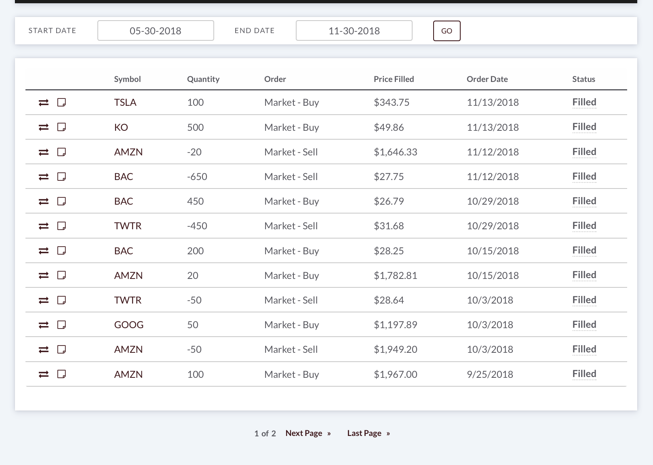Open Filled status for GOOG order
Screen dimensions: 653x465
584,324
